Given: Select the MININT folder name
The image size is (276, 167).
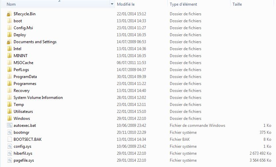Looking at the screenshot, I should pyautogui.click(x=20, y=56).
